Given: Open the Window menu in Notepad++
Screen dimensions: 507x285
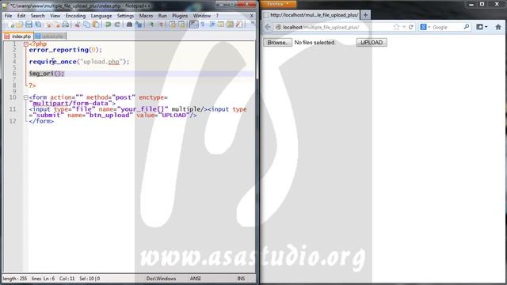Looking at the screenshot, I should coord(202,16).
